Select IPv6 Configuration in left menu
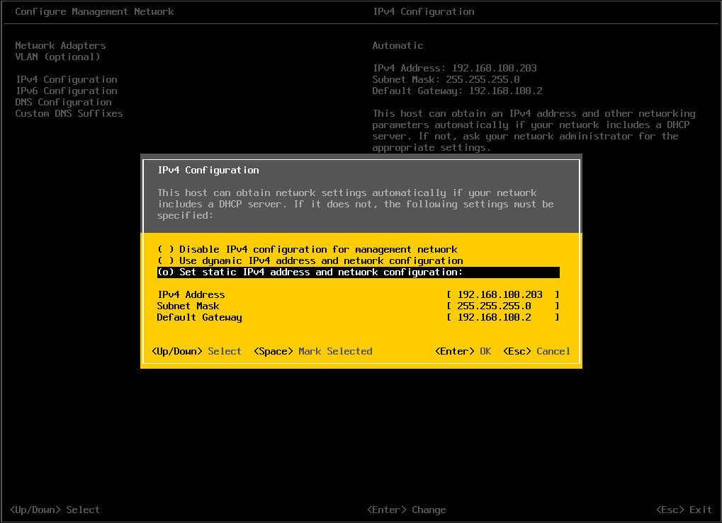The height and width of the screenshot is (523, 722). click(67, 91)
